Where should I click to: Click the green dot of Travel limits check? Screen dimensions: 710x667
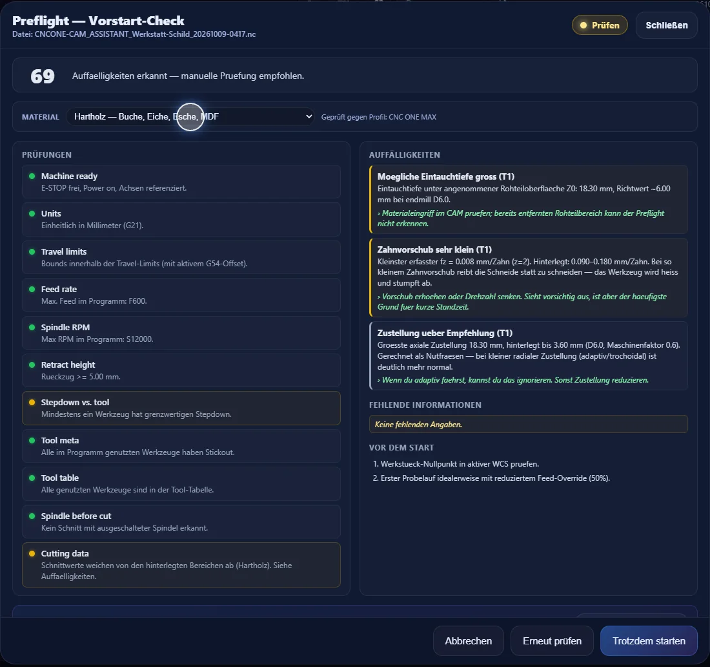pos(32,251)
